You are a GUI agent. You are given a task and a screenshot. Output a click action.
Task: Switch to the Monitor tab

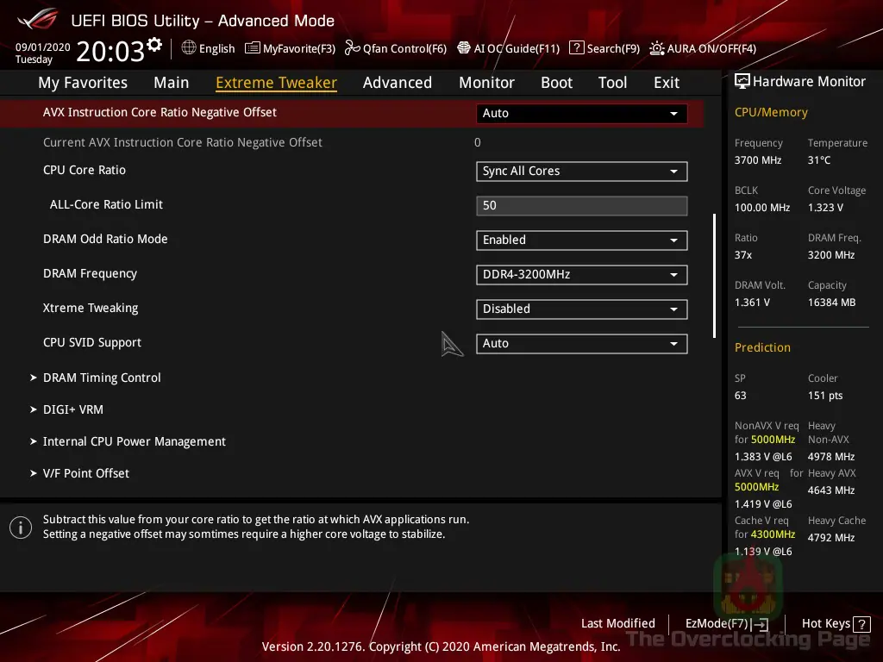(486, 82)
